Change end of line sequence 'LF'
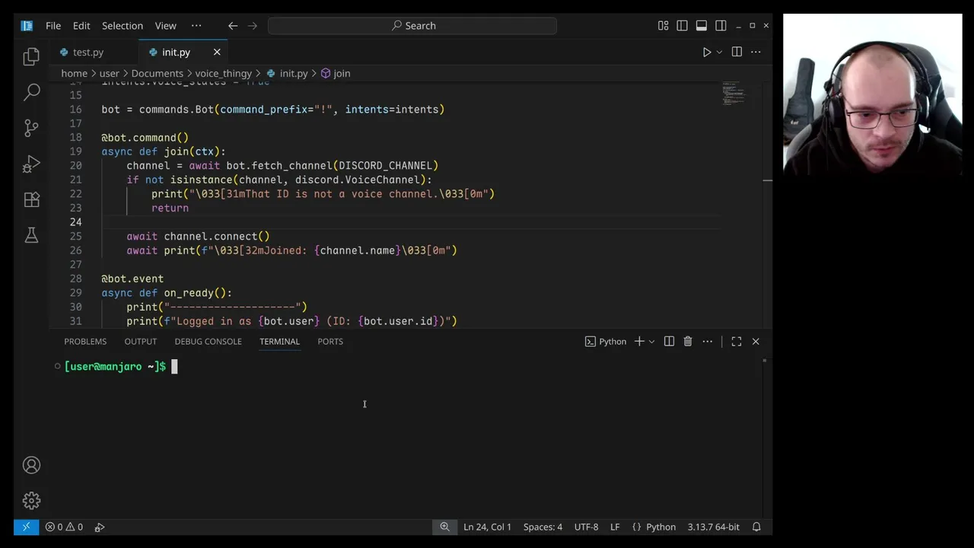The image size is (974, 548). (x=615, y=527)
